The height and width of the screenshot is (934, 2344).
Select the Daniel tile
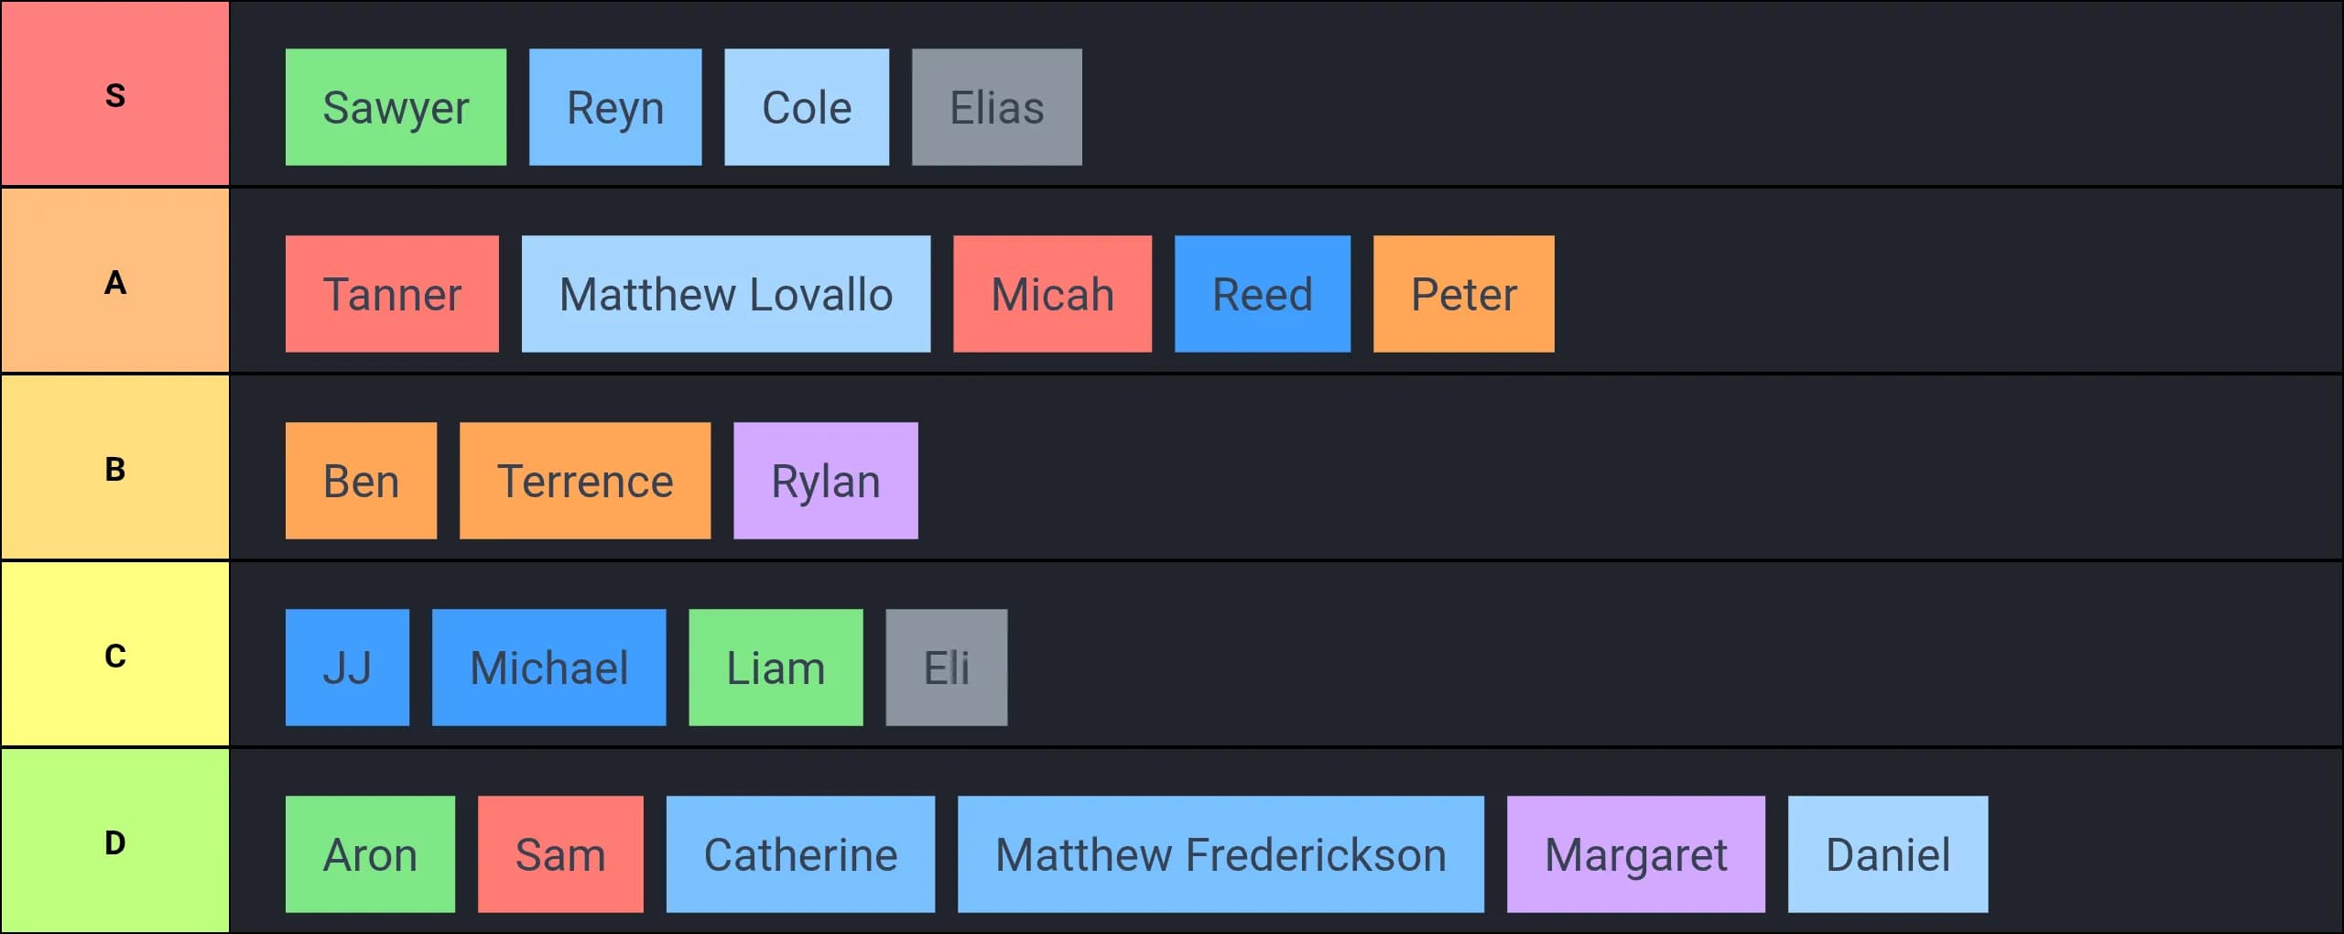click(1887, 854)
